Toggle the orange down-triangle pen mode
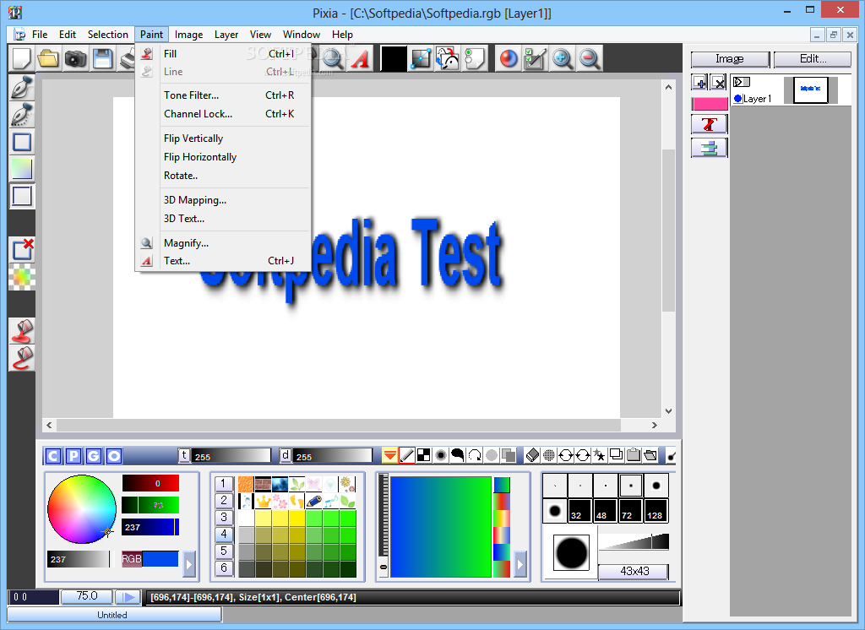Screen dimensions: 865x630 [x=389, y=455]
